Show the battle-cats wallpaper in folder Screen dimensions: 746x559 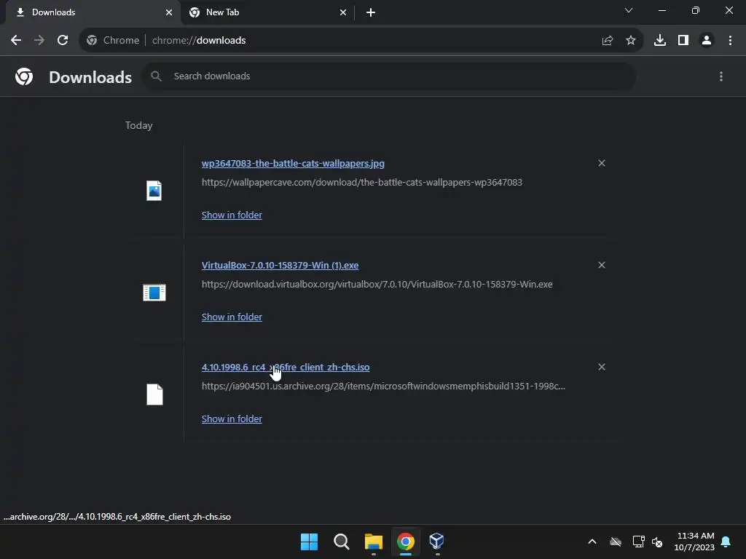point(232,215)
